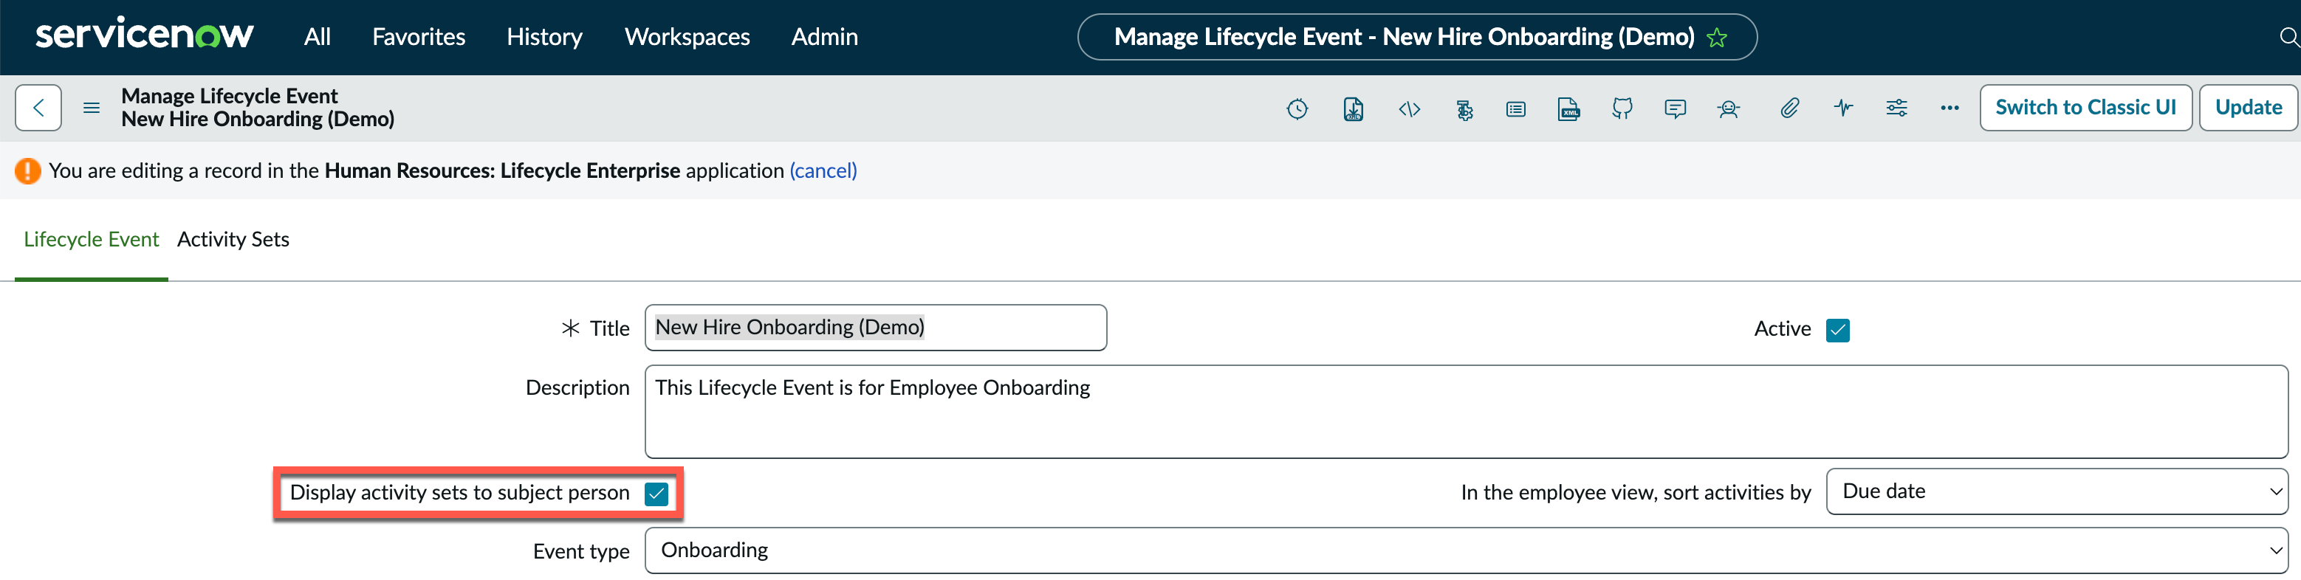The image size is (2301, 580).
Task: Click the ServiceNow logo
Action: pos(145,35)
